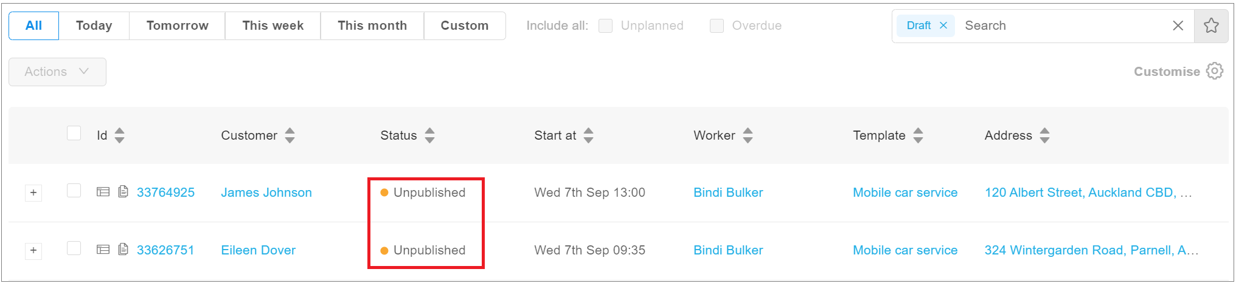
Task: Select all rows with header checkbox
Action: coord(74,134)
